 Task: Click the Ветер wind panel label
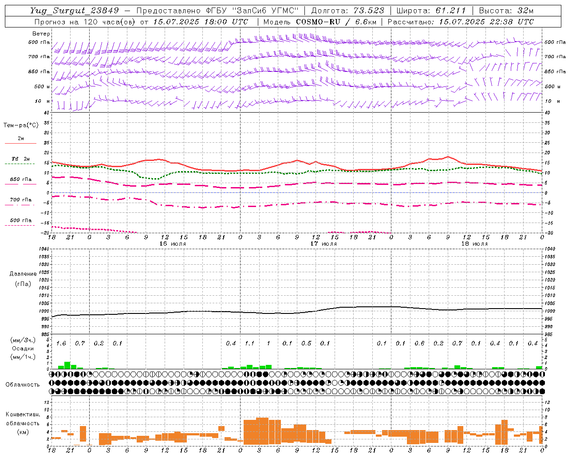(41, 34)
